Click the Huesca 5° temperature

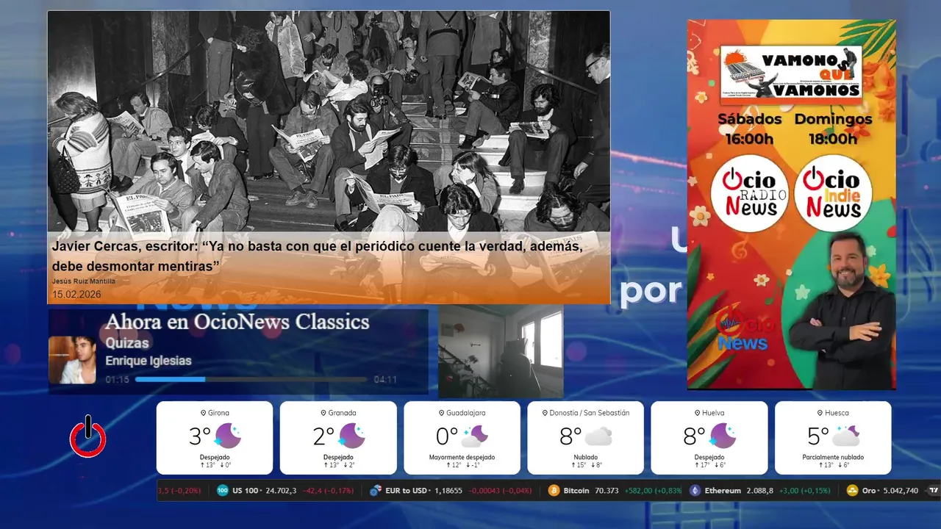[818, 436]
